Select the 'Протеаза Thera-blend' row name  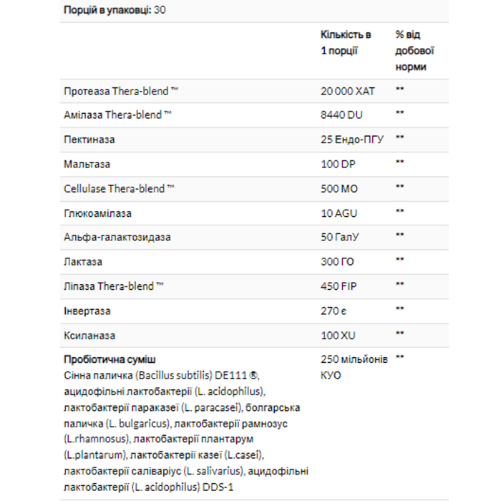(x=121, y=91)
